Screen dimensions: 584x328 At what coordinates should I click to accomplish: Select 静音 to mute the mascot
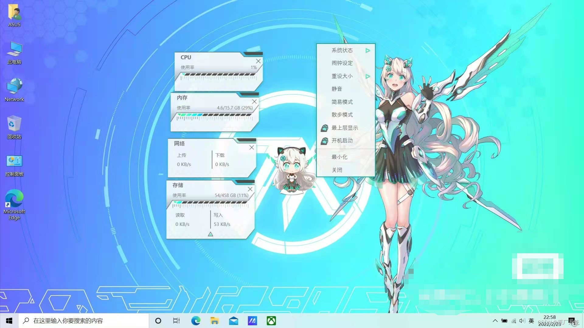click(346, 89)
